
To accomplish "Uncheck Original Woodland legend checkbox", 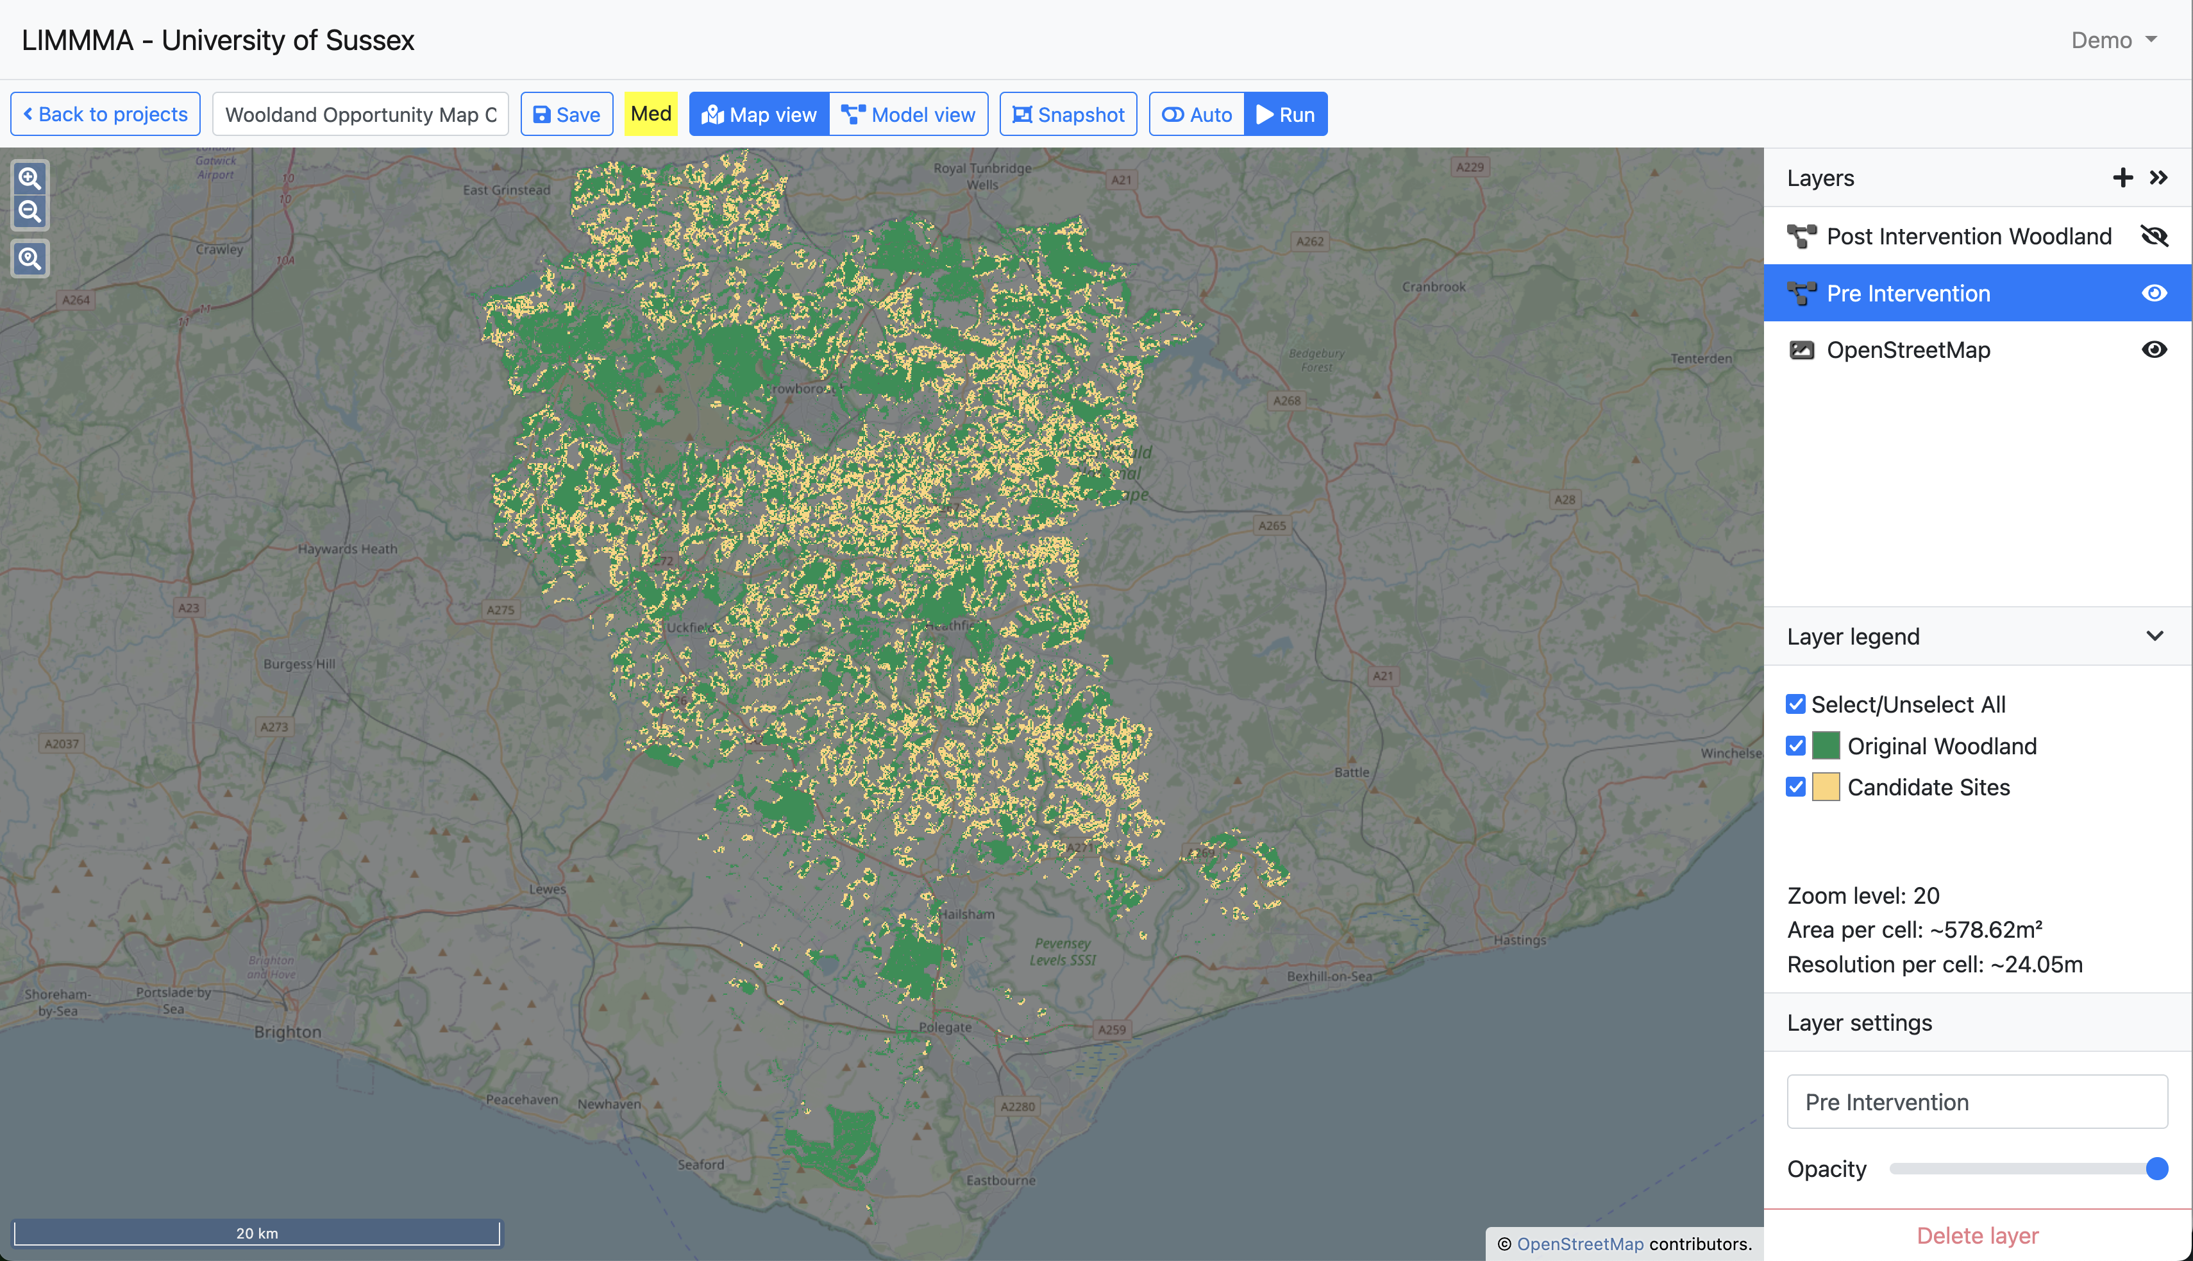I will point(1795,746).
